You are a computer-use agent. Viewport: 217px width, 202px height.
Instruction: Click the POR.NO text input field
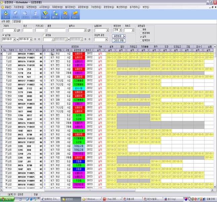(40, 30)
